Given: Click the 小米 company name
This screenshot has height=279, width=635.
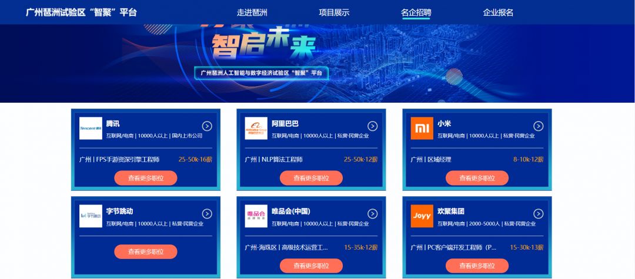Looking at the screenshot, I should (444, 124).
